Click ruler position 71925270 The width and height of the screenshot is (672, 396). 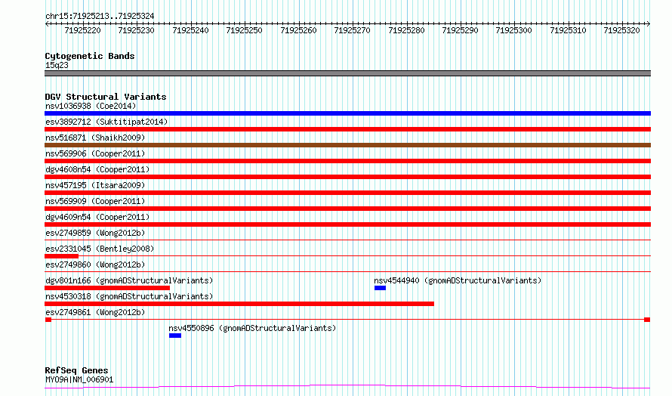click(x=352, y=30)
